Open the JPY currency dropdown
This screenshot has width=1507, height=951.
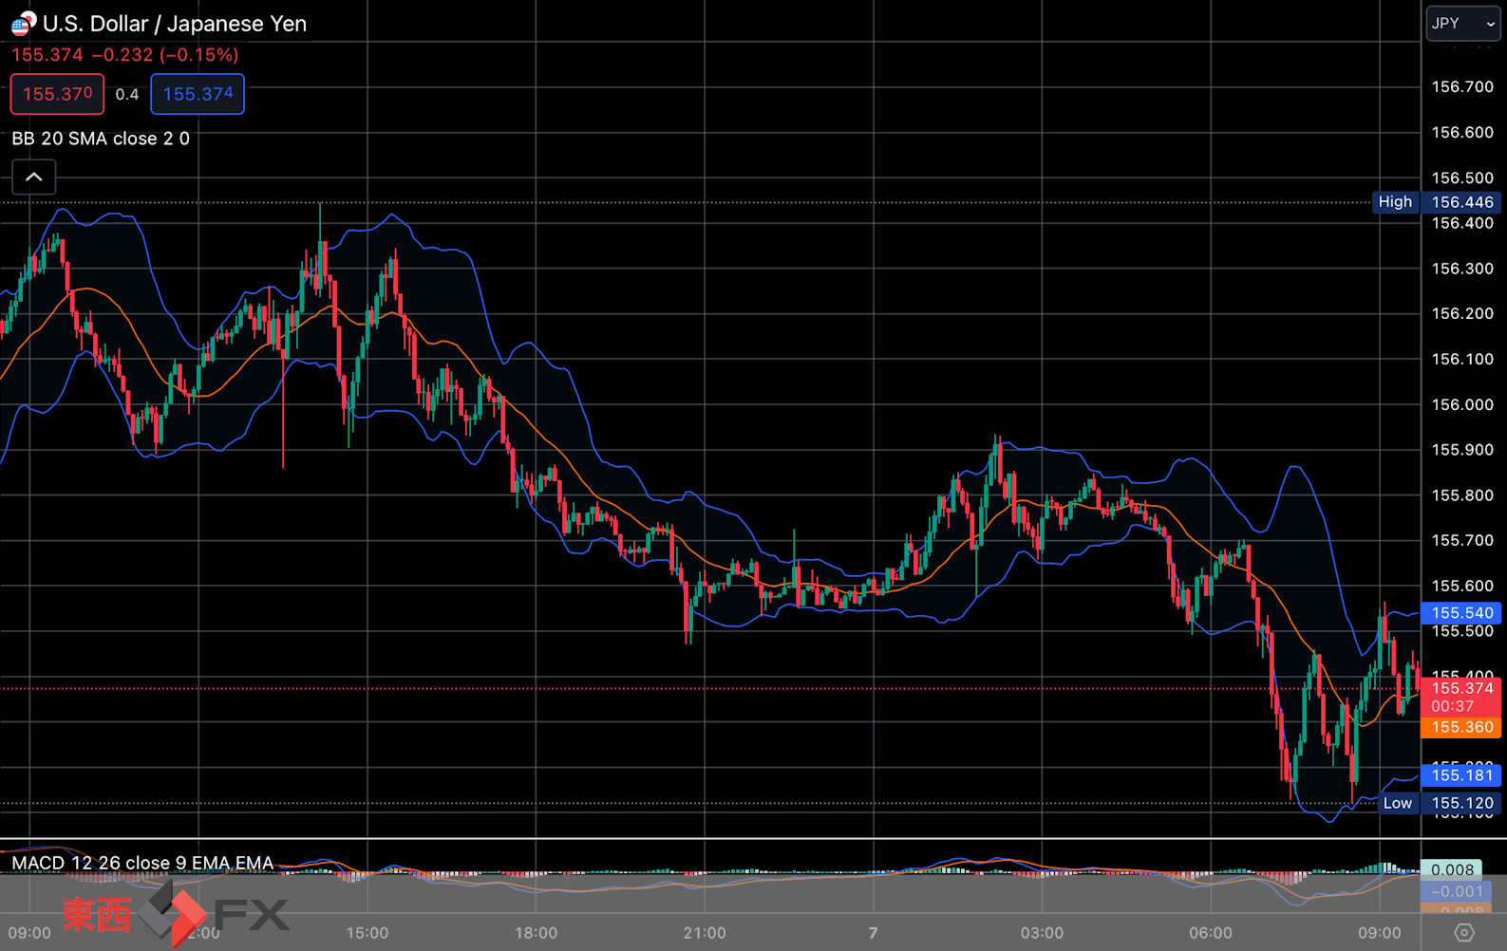pyautogui.click(x=1462, y=24)
